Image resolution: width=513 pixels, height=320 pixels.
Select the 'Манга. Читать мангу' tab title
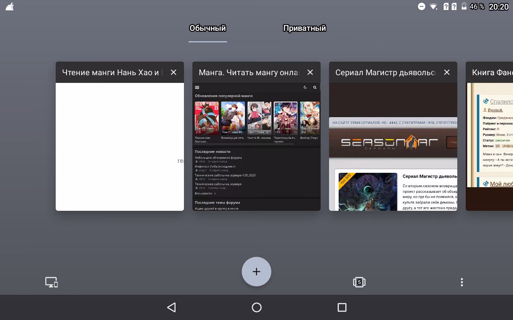coord(249,72)
